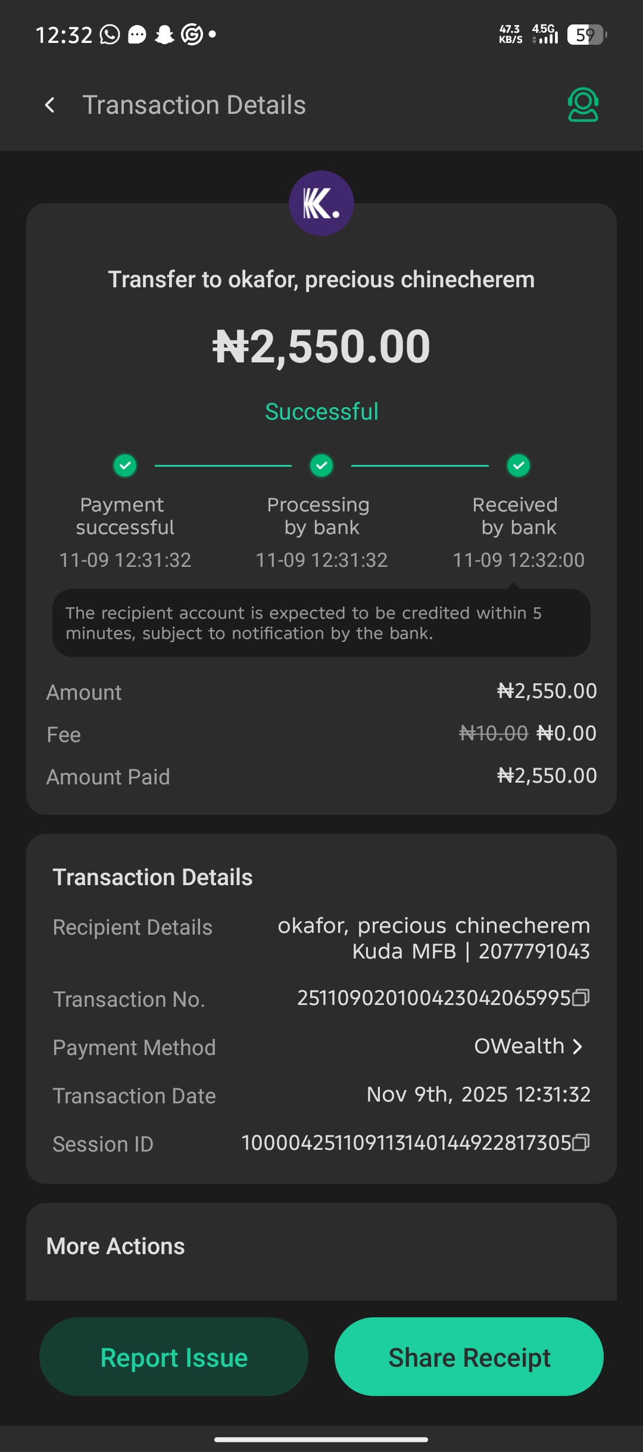The width and height of the screenshot is (643, 1452).
Task: Open customer support headset icon
Action: click(x=583, y=105)
